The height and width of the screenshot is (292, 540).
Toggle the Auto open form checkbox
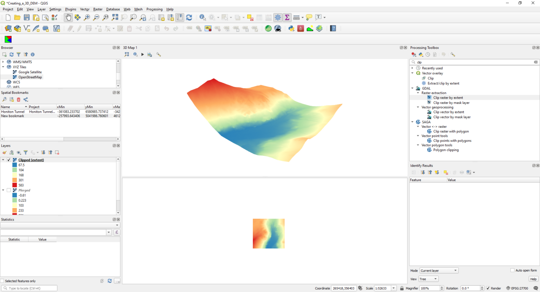(x=512, y=270)
